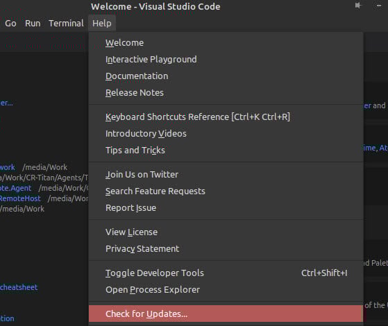Open the 'work' recent folder link
388x326 pixels.
[8, 167]
